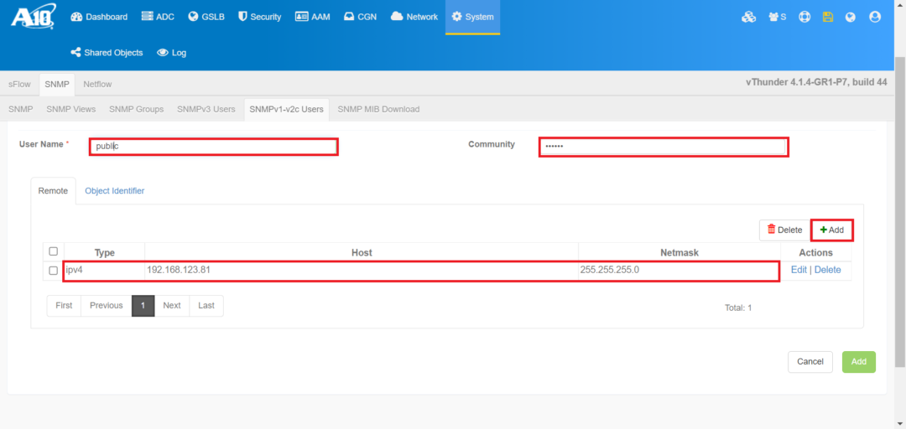Viewport: 906px width, 429px height.
Task: Open the Security menu
Action: (x=259, y=17)
